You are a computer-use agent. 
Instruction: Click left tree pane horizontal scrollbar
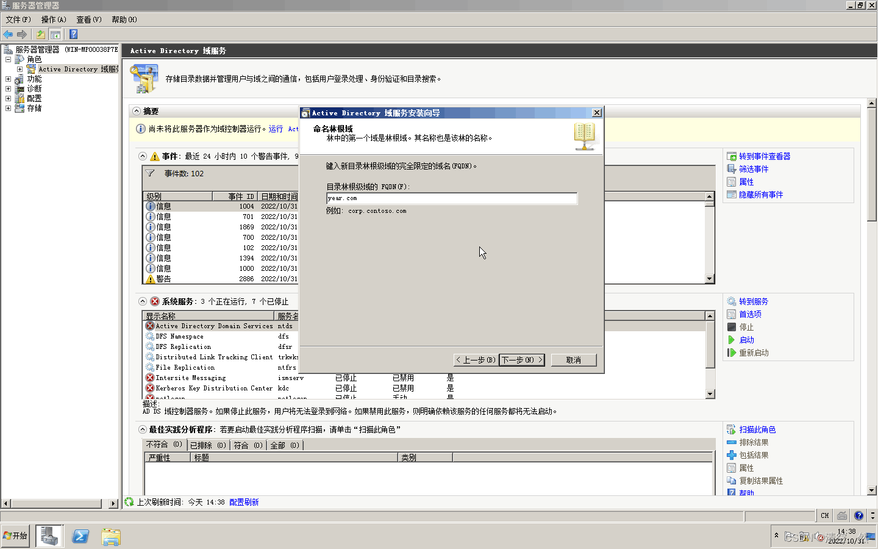60,503
